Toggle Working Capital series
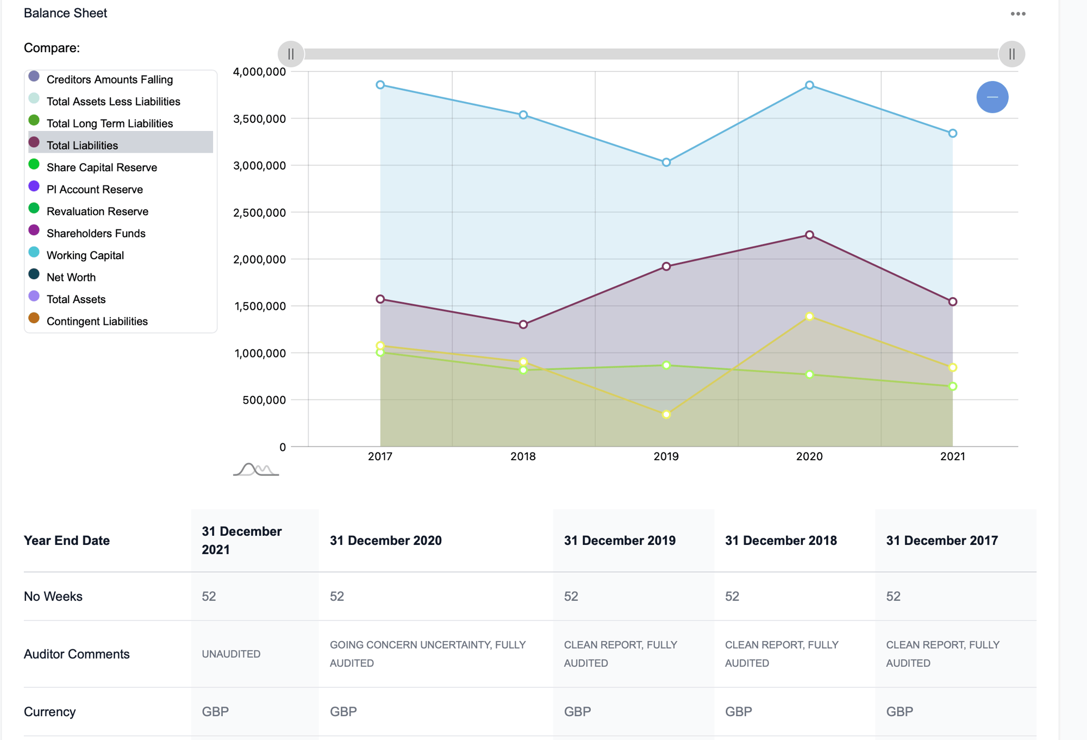This screenshot has width=1087, height=740. [x=120, y=255]
